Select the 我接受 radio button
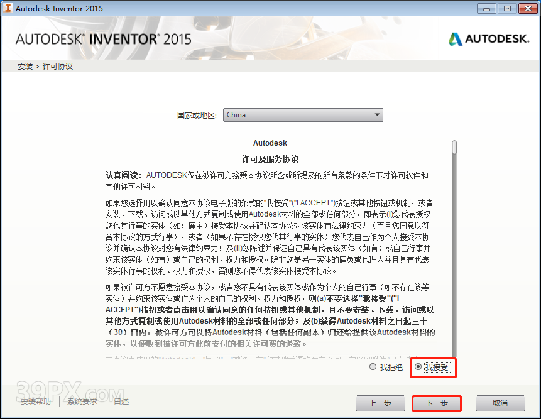Screen dimensions: 541x419 (x=418, y=367)
